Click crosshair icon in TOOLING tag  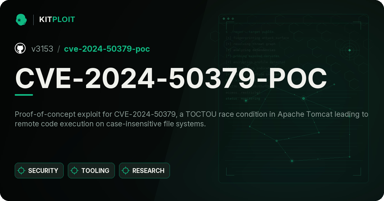pyautogui.click(x=75, y=171)
